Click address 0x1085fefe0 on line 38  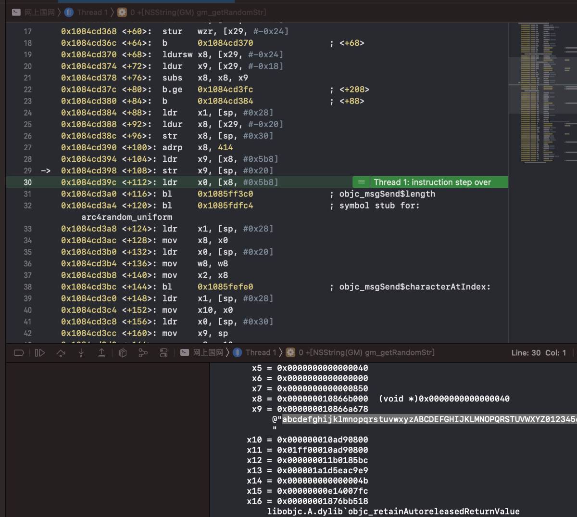pos(225,287)
